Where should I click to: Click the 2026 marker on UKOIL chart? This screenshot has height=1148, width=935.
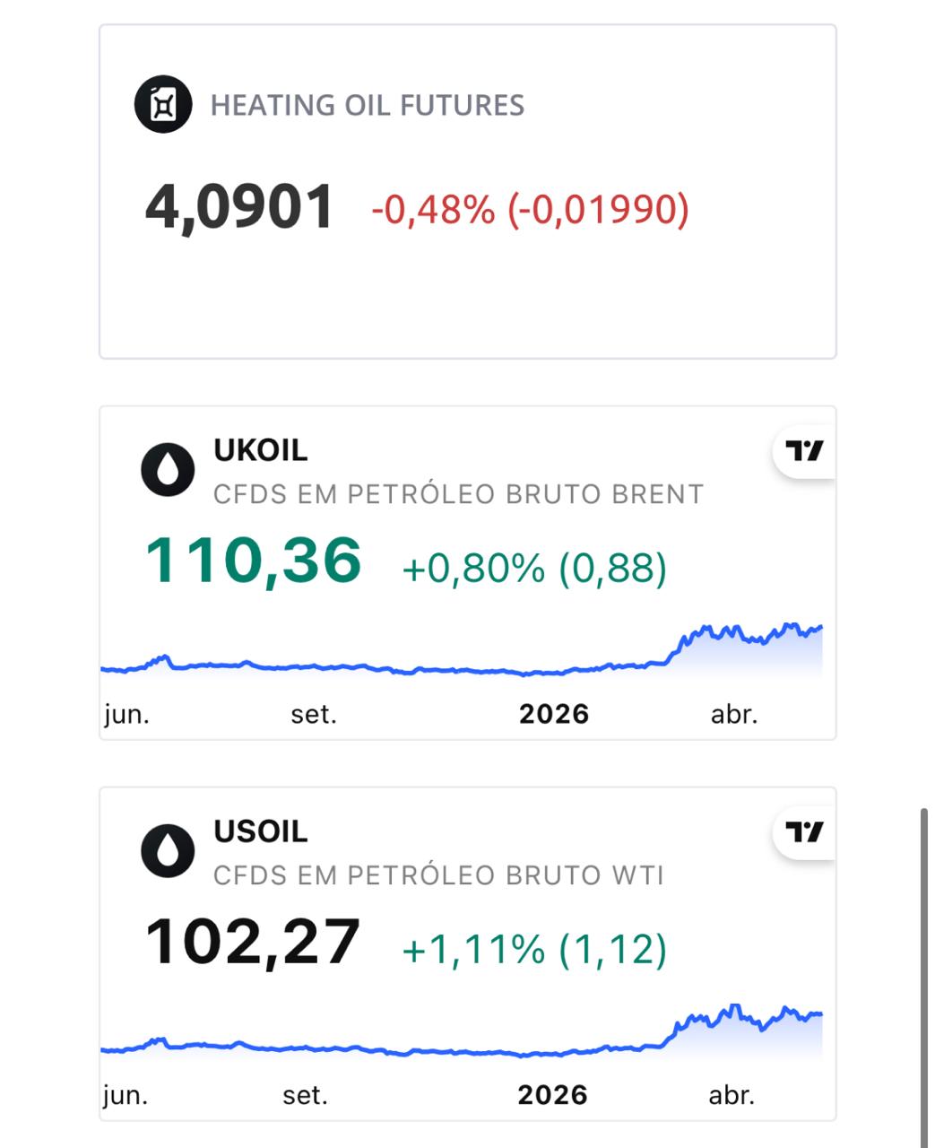point(554,714)
